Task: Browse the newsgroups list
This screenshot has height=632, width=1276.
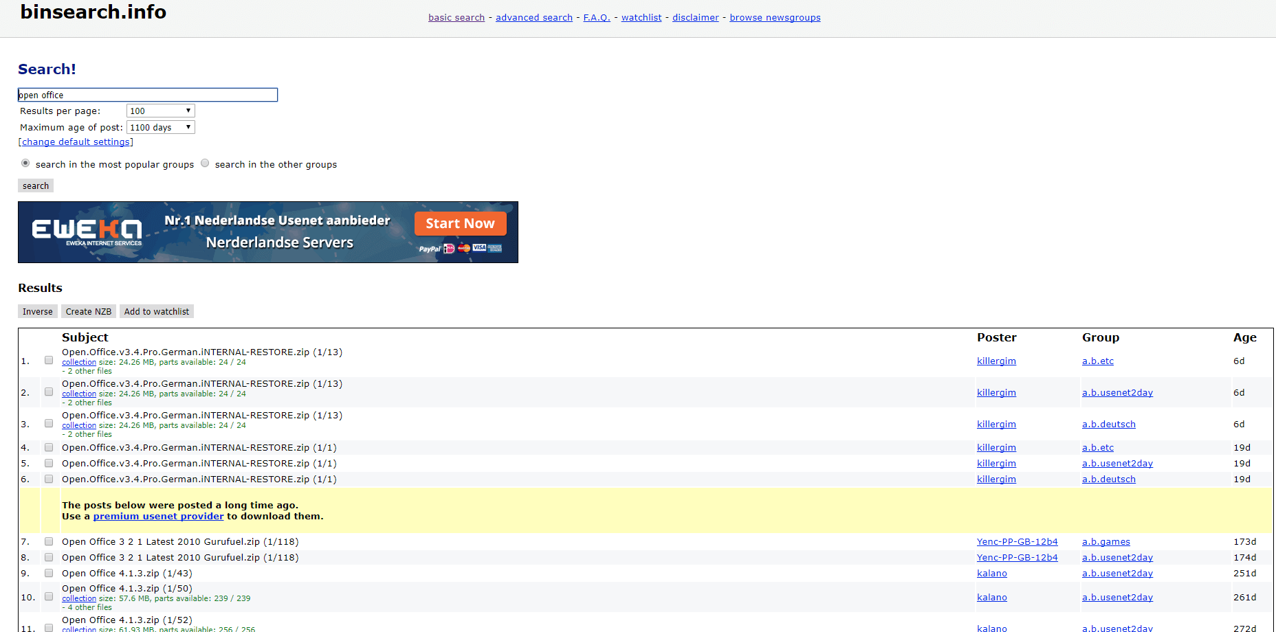Action: (775, 17)
